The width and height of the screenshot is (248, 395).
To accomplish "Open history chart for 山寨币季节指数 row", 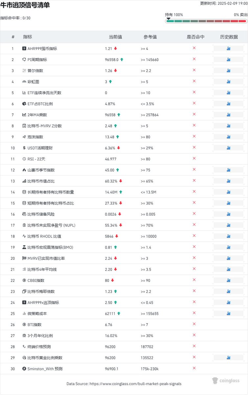I will (x=228, y=170).
